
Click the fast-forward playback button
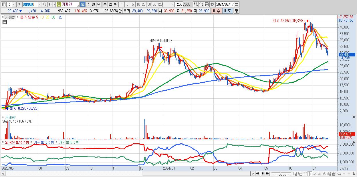pos(267,174)
